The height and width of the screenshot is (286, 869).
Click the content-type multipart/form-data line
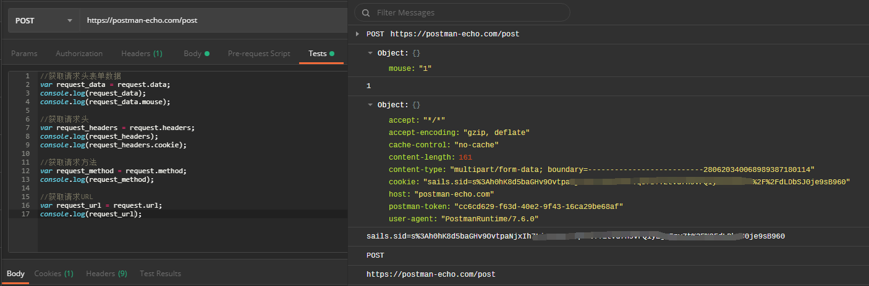[x=602, y=170]
